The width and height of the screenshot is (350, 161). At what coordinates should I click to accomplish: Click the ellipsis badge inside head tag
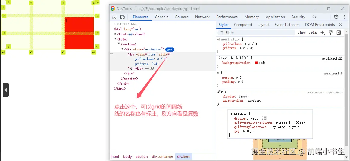coord(130,34)
